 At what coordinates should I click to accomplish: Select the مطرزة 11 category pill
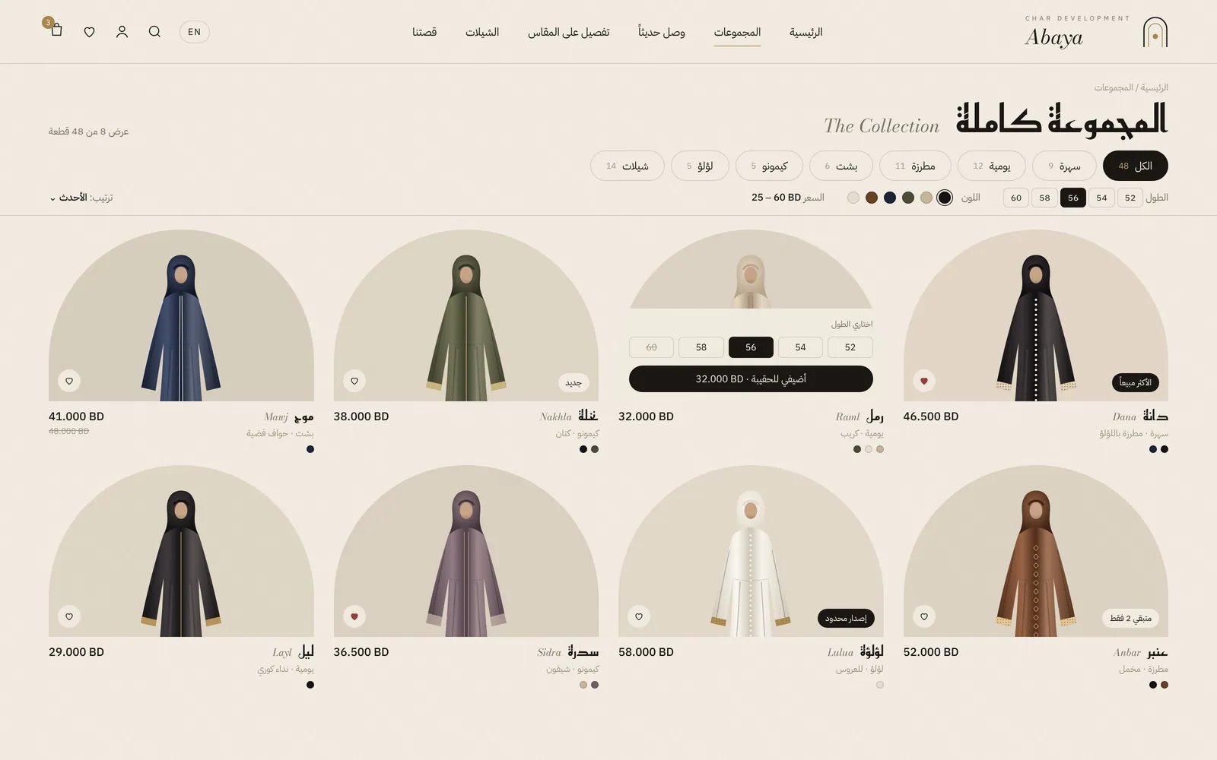click(915, 166)
